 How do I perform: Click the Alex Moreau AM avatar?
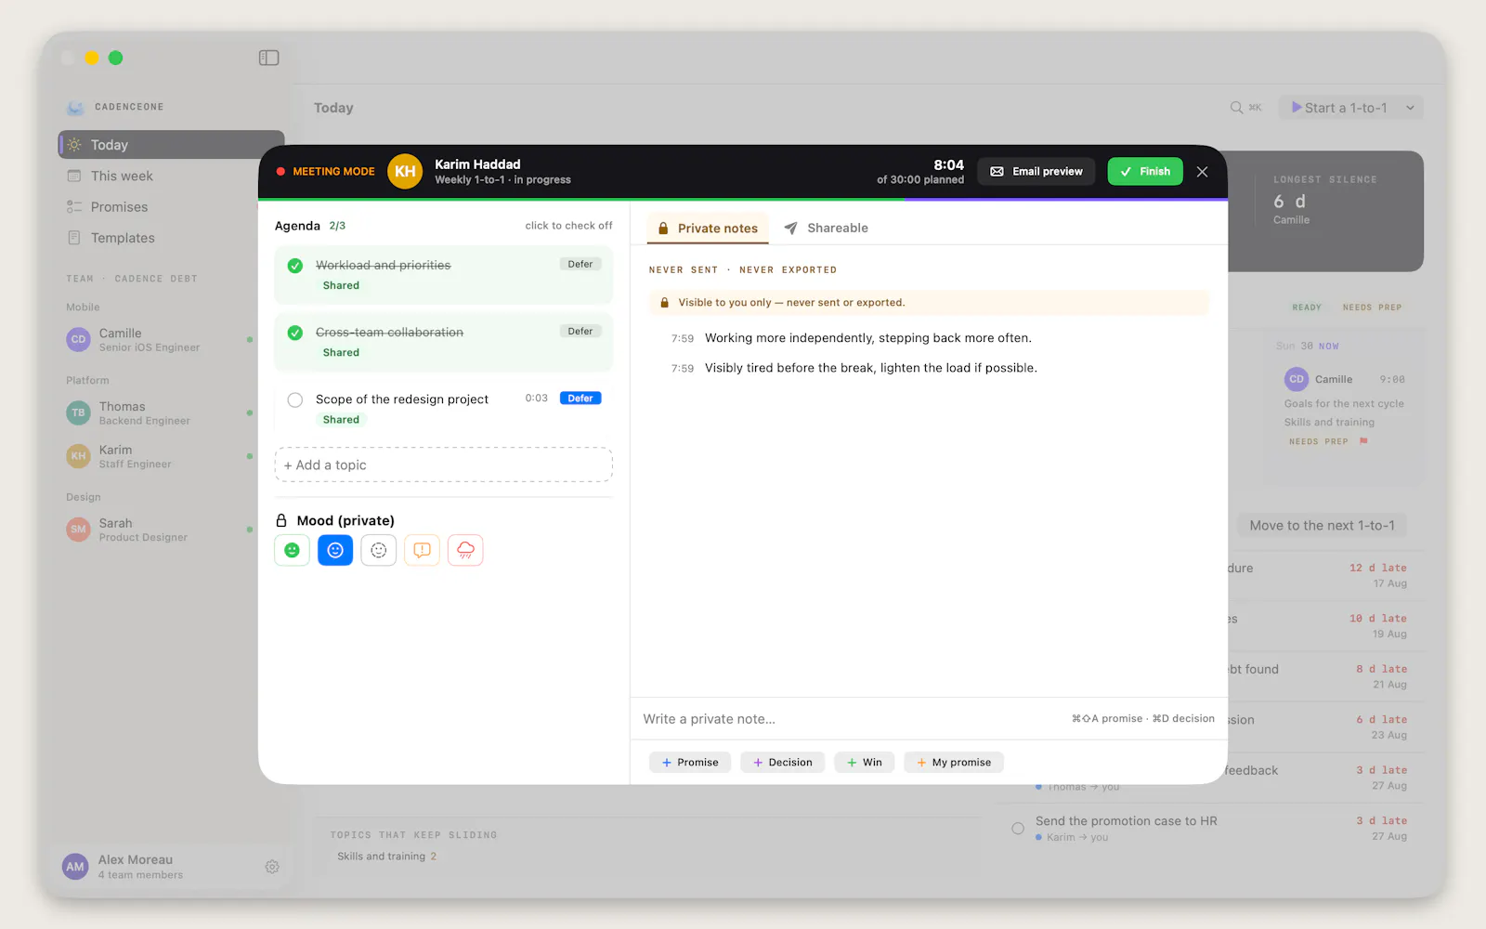tap(75, 867)
